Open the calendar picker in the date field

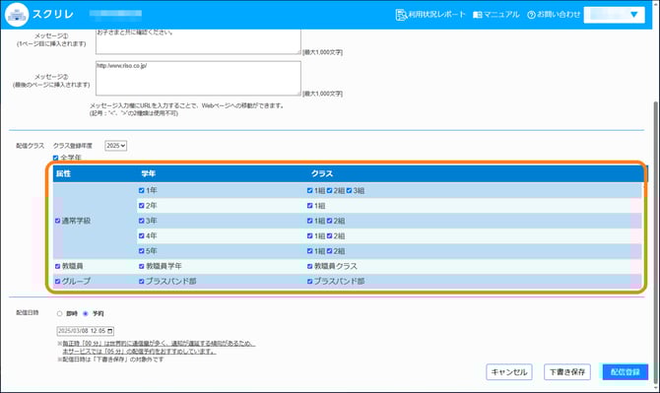110,331
